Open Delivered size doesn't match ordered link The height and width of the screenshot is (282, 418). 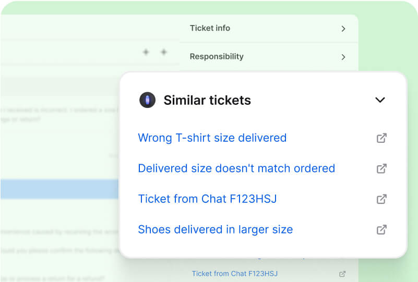click(236, 168)
